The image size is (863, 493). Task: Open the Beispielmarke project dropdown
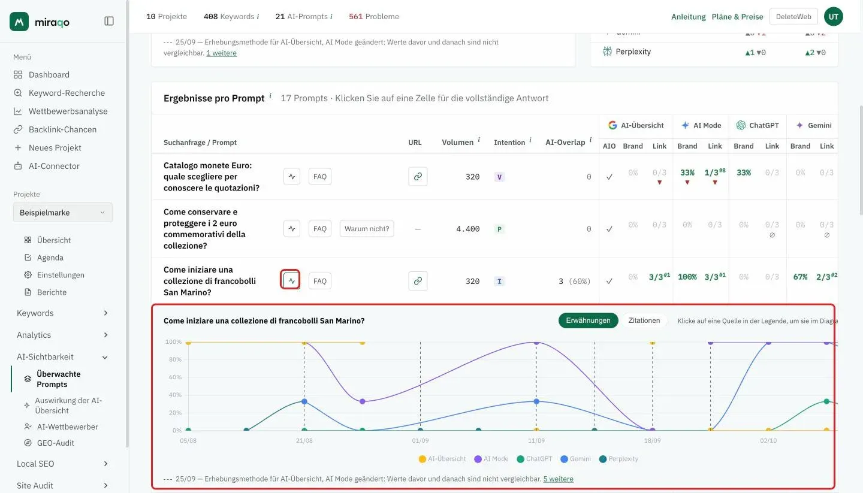click(62, 213)
